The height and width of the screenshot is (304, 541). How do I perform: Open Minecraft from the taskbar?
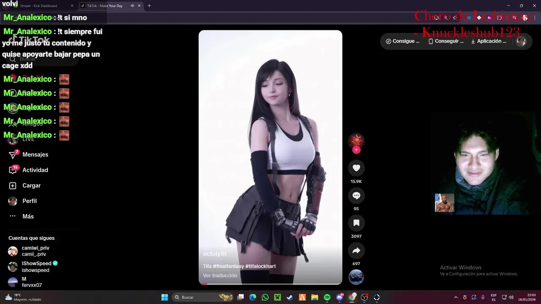(277, 297)
